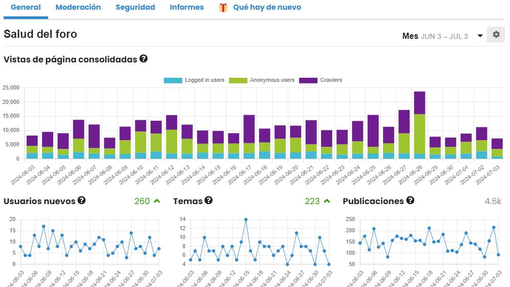Click the gift icon for Qué hay de nuevo

point(223,8)
